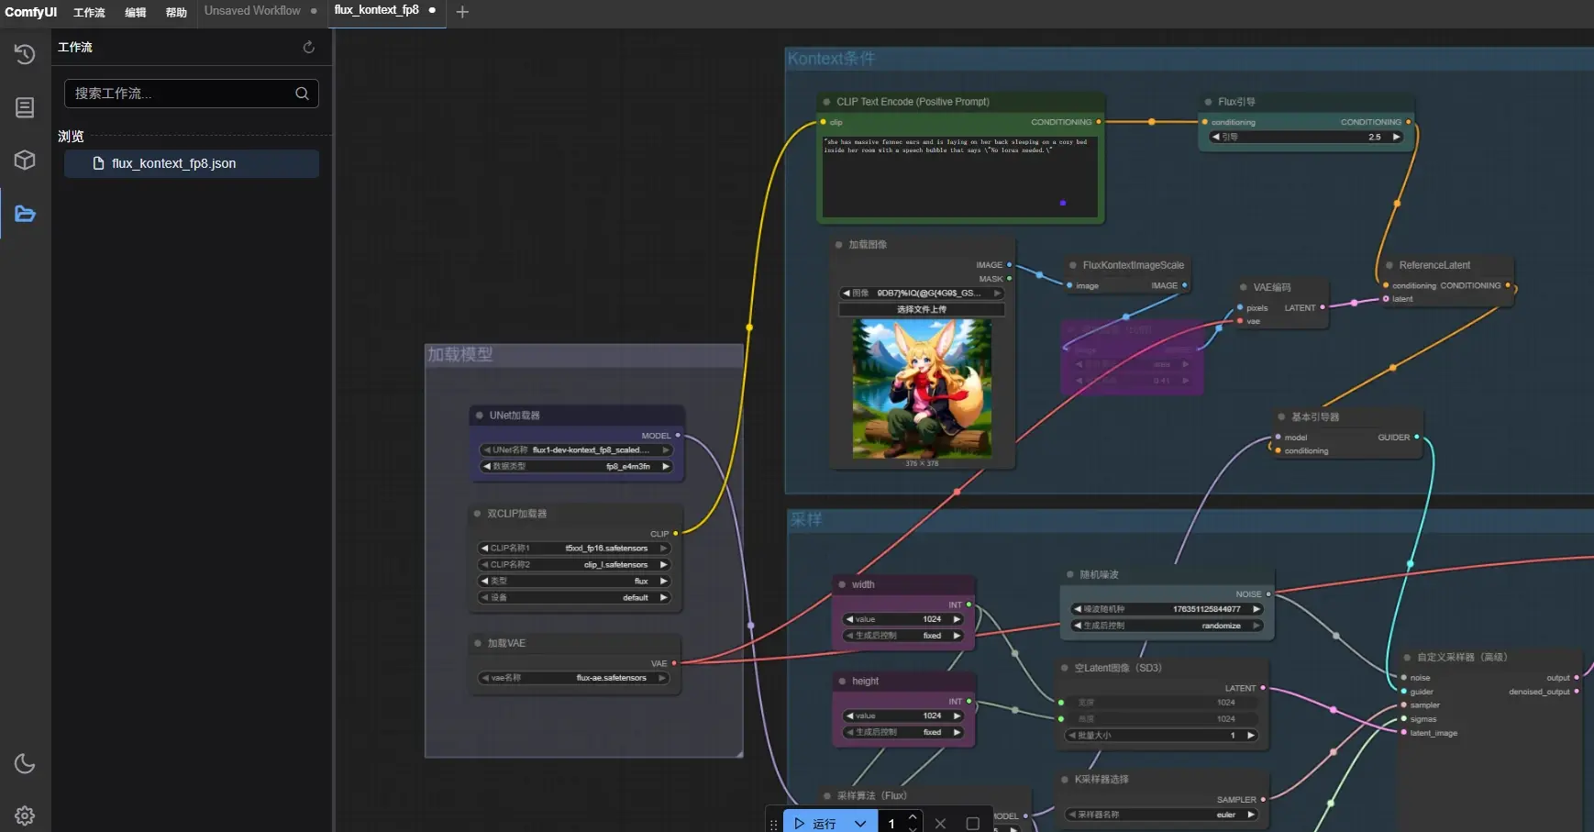
Task: Increase width value with right arrow
Action: tap(957, 619)
